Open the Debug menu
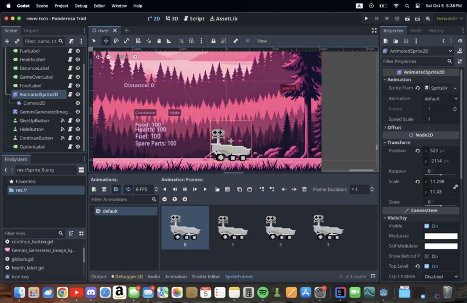The image size is (467, 303). click(81, 6)
